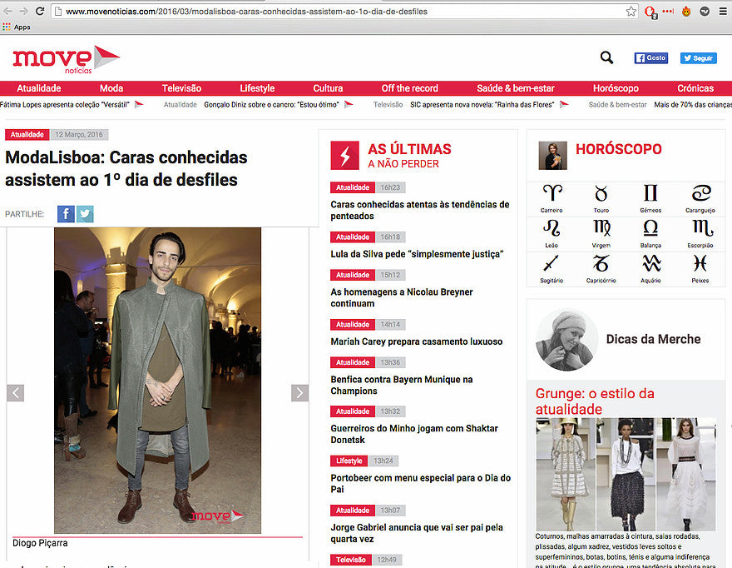732x568 pixels.
Task: Go back using the browser back arrow
Action: pos(8,11)
